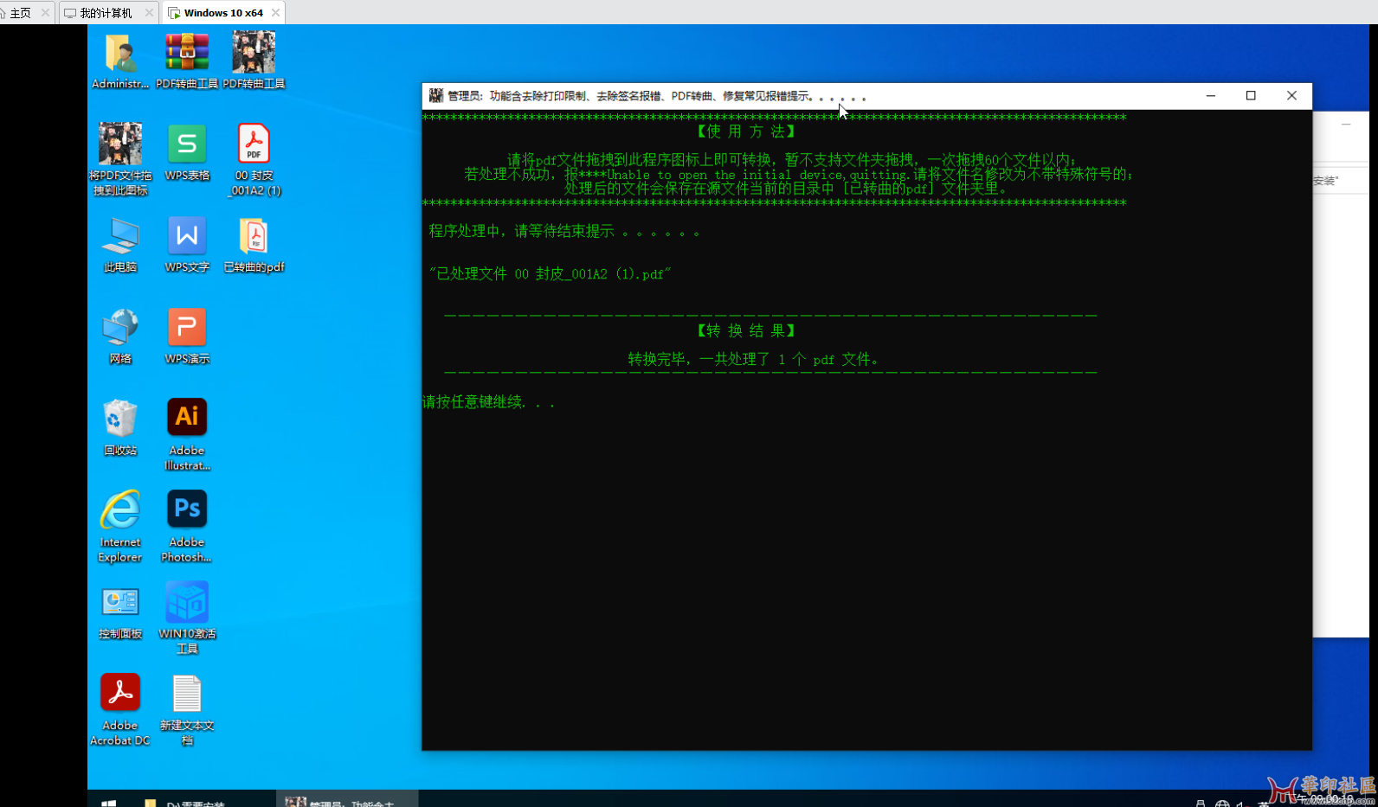Click the 已转曲的pdf folder icon
1378x807 pixels.
254,236
